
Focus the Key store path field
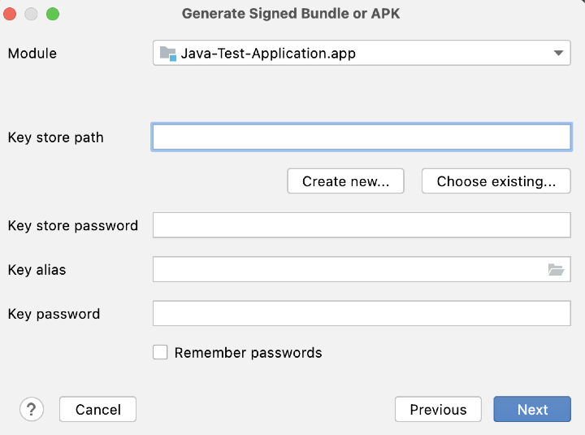pyautogui.click(x=362, y=137)
